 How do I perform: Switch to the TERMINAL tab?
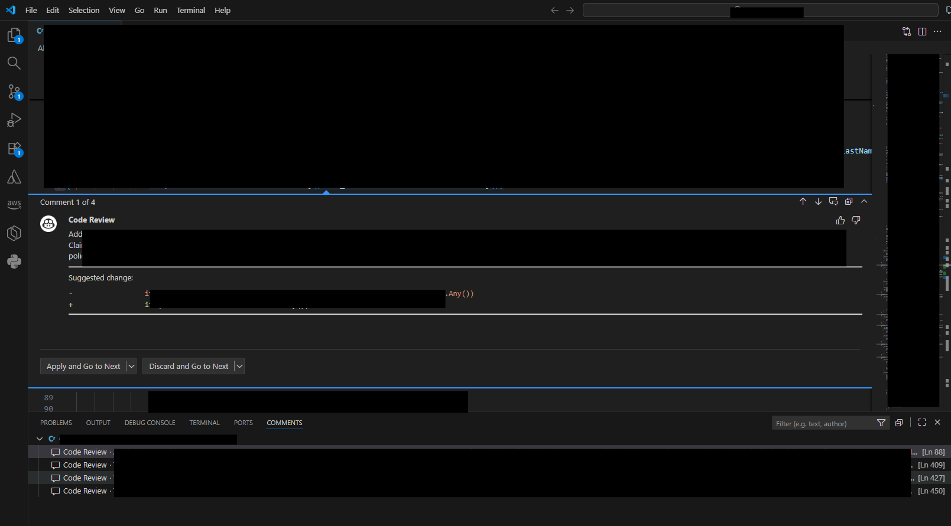point(205,423)
